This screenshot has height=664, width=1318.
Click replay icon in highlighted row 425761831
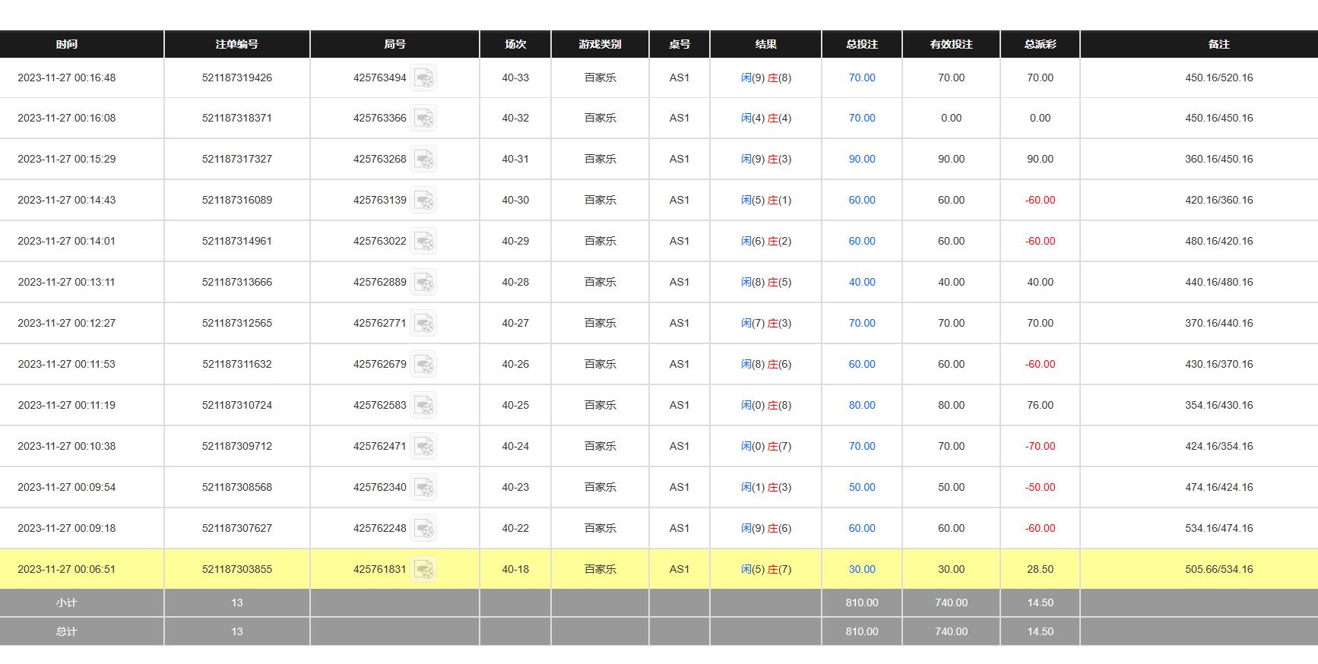tap(423, 570)
